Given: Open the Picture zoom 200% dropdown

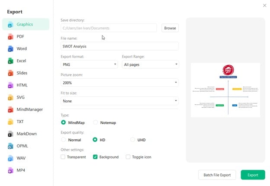Looking at the screenshot, I should (x=119, y=82).
